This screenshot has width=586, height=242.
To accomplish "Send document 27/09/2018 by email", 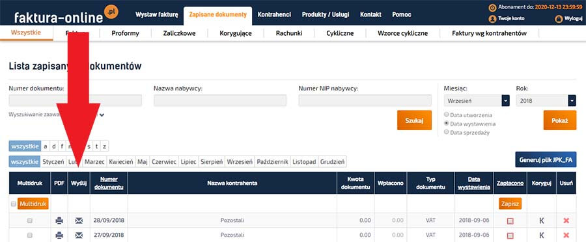I will [x=79, y=235].
